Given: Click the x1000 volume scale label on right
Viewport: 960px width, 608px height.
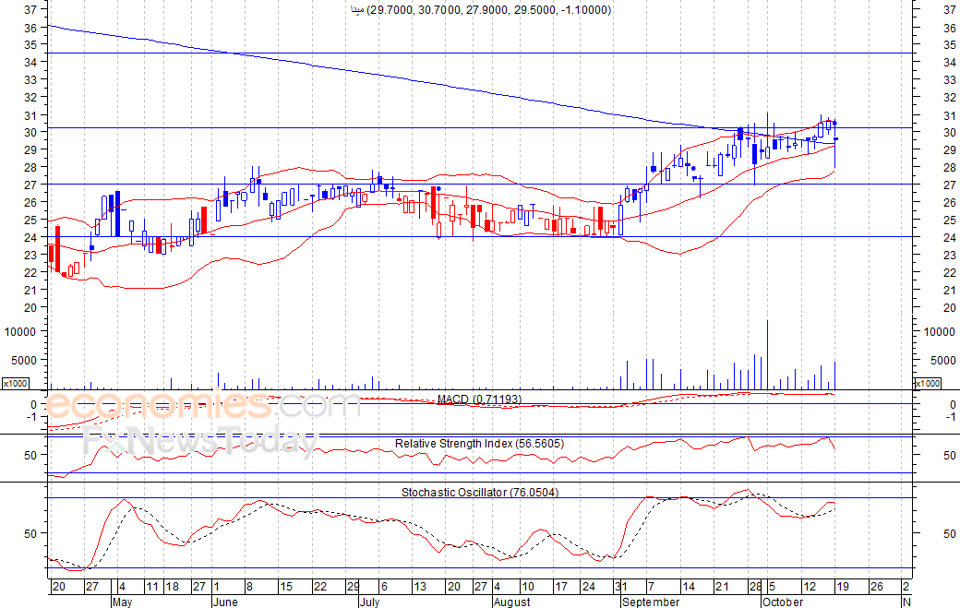Looking at the screenshot, I should [927, 383].
